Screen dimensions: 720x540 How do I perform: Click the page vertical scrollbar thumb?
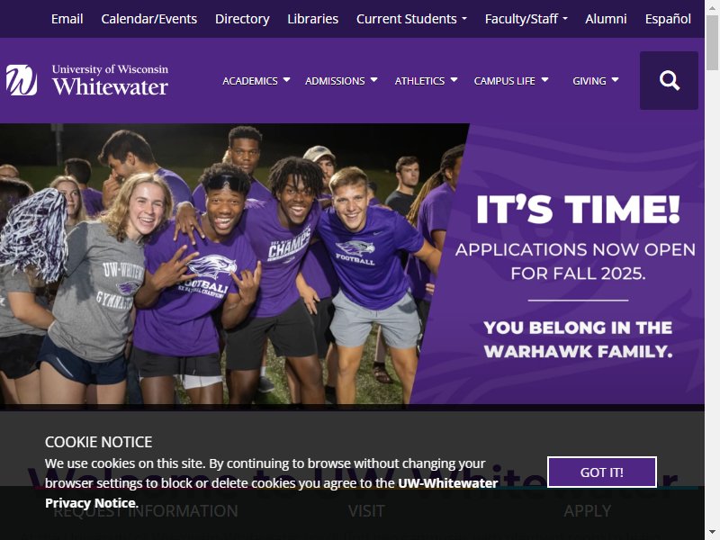[712, 40]
